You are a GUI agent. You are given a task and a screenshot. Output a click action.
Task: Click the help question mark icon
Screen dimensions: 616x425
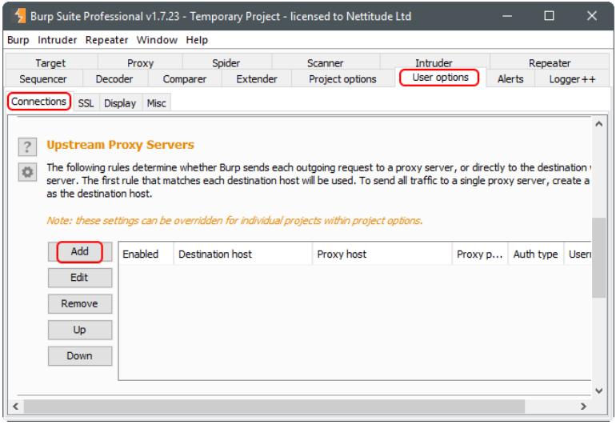[28, 146]
